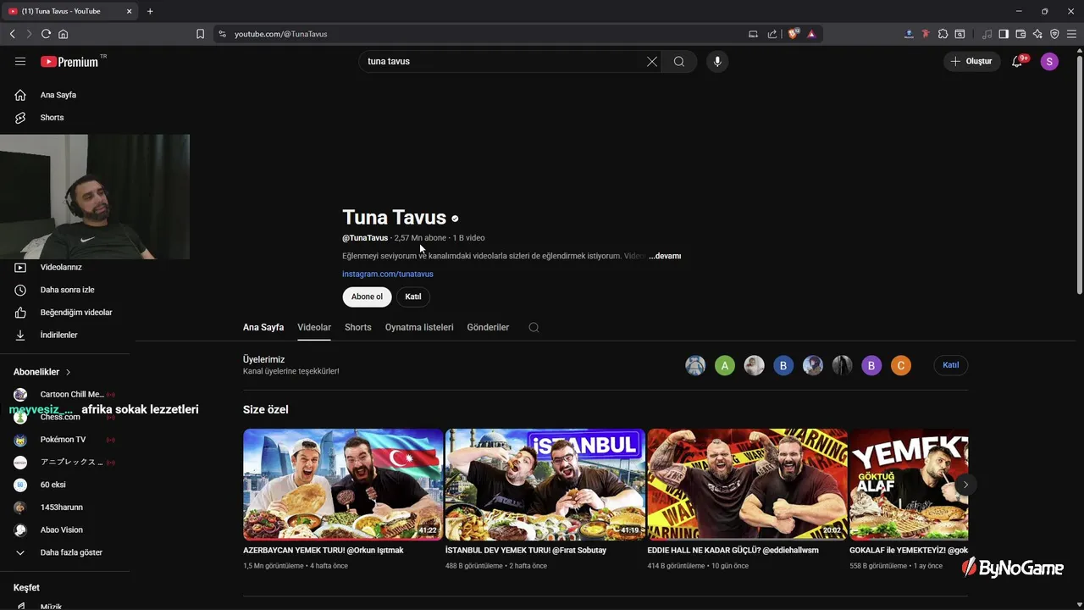Open the Chess.com subscription

click(x=60, y=417)
